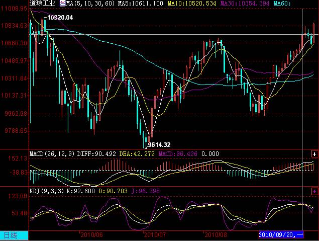Click the 10834.63 price axis label

click(x=14, y=26)
